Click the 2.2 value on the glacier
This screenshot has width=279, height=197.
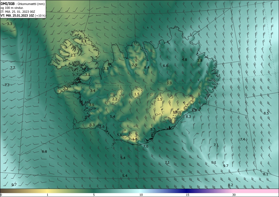click(115, 99)
